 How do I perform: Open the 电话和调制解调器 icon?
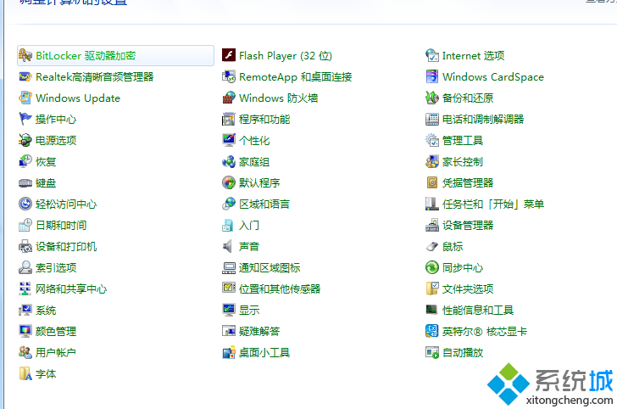tap(432, 119)
